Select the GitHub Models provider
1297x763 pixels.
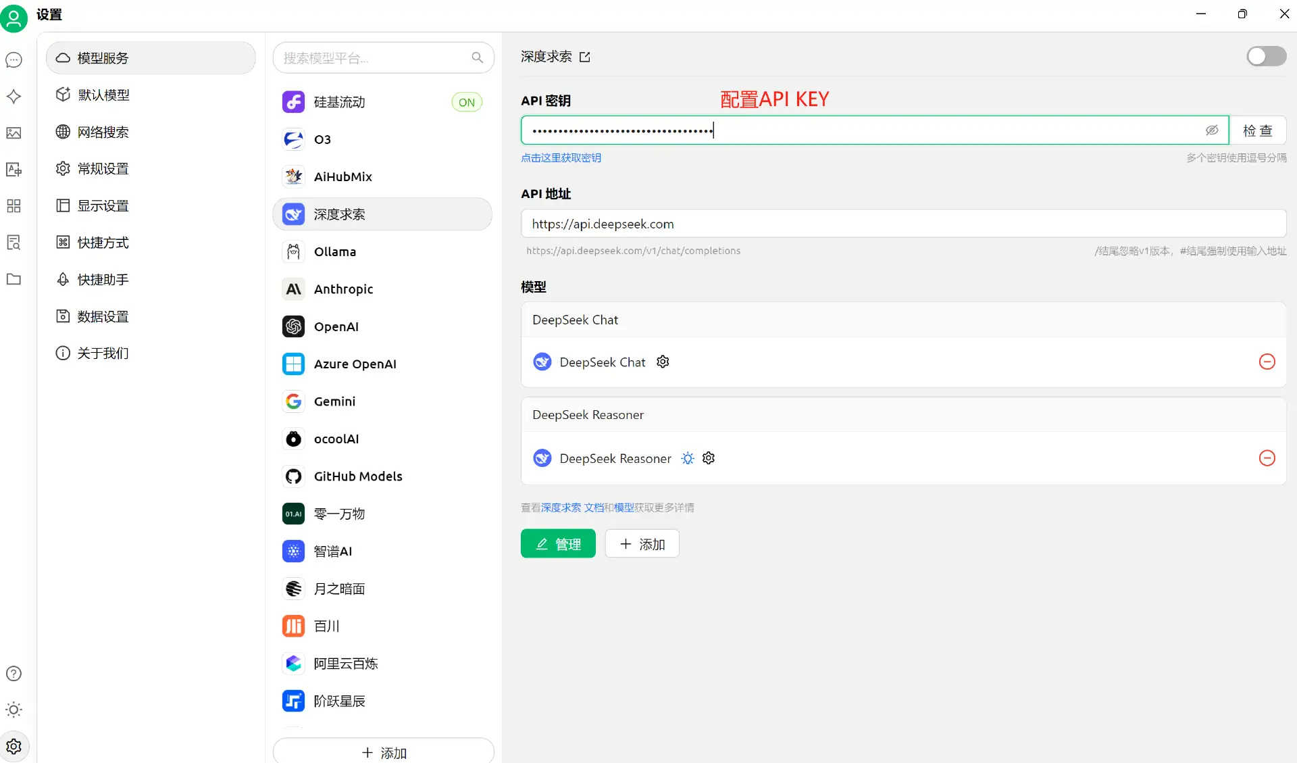click(382, 476)
